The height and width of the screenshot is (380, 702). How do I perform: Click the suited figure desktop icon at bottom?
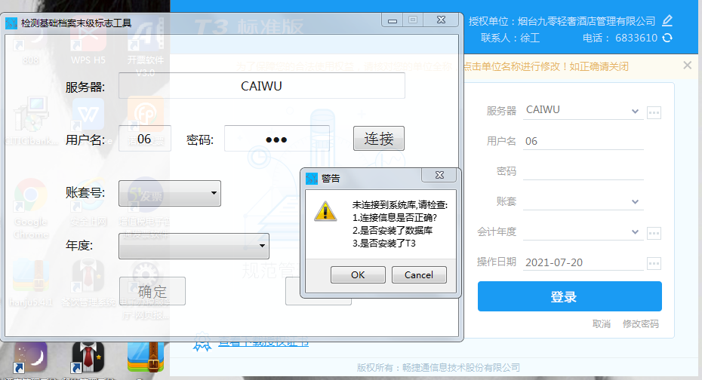88,357
